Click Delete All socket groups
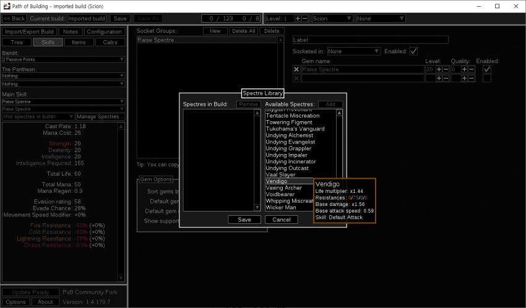Screen dimensions: 526x308 coord(244,31)
